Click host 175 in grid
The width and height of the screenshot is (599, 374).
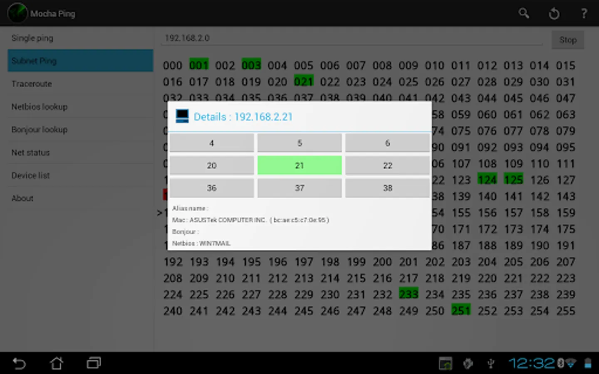point(566,229)
